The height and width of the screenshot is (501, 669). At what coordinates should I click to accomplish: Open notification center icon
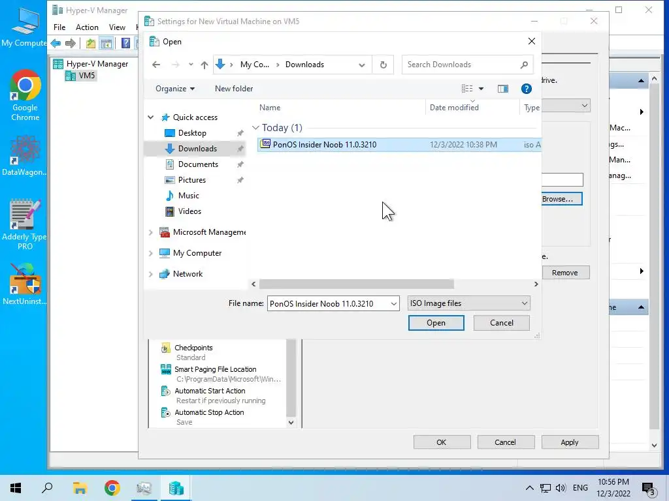pyautogui.click(x=648, y=488)
